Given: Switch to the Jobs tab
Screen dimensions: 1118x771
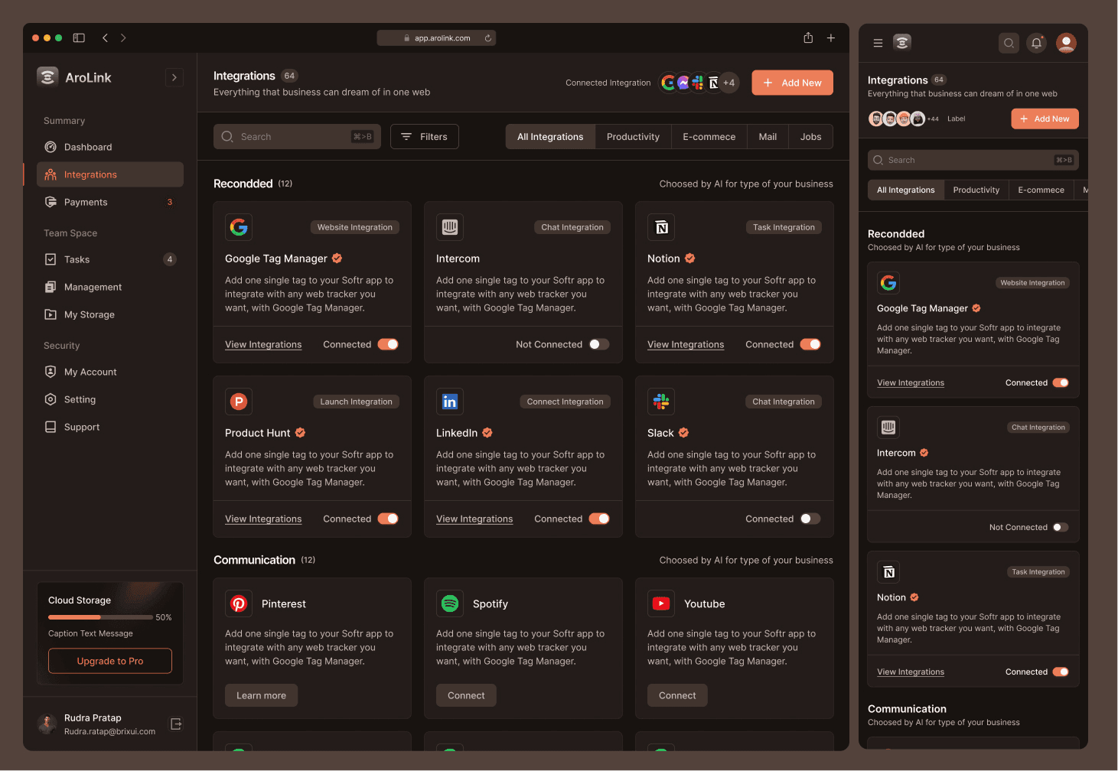Looking at the screenshot, I should 810,136.
